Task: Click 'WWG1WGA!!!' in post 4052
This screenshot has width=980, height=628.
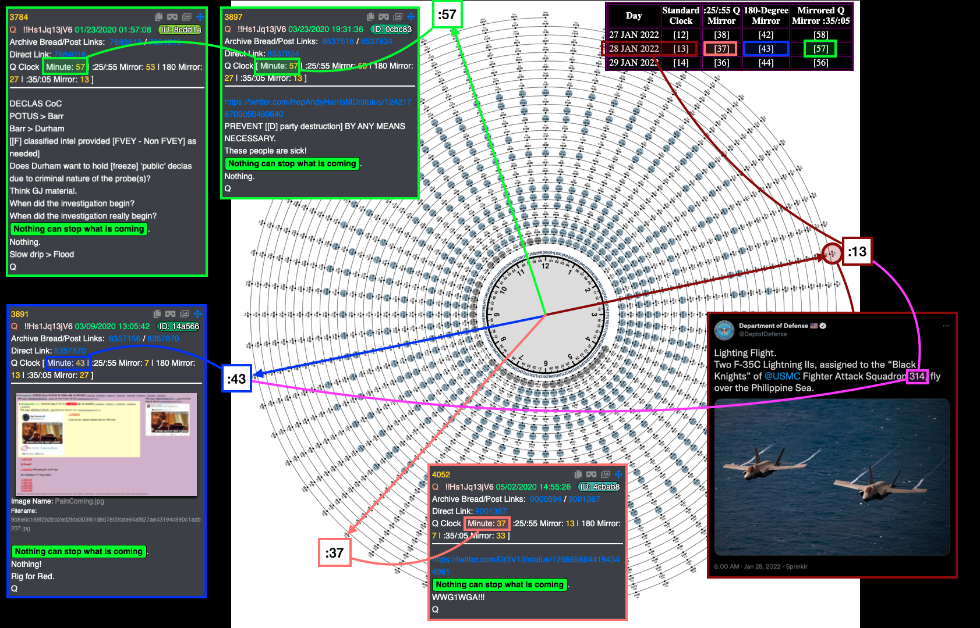Action: coord(458,597)
